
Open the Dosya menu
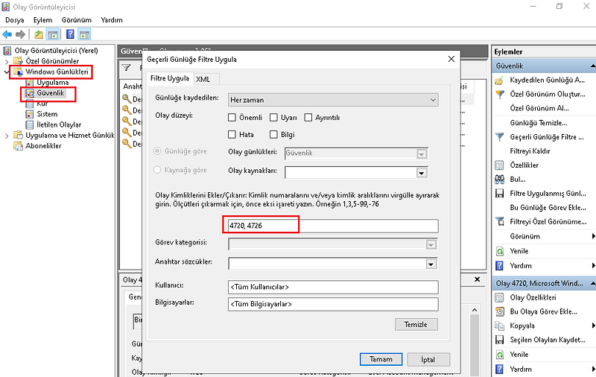tap(15, 20)
